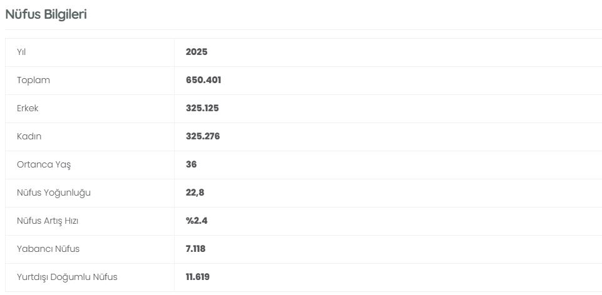The image size is (602, 295).
Task: Click the Nüfus Artış Hızı label
Action: (48, 221)
